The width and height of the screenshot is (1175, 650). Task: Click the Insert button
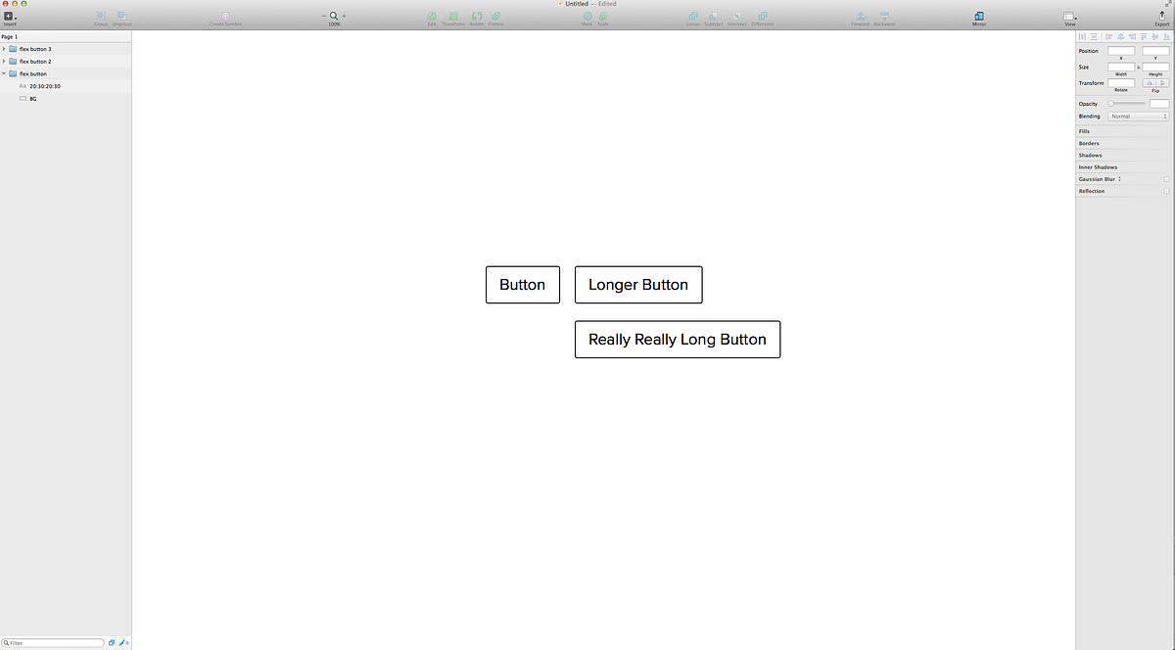coord(10,17)
